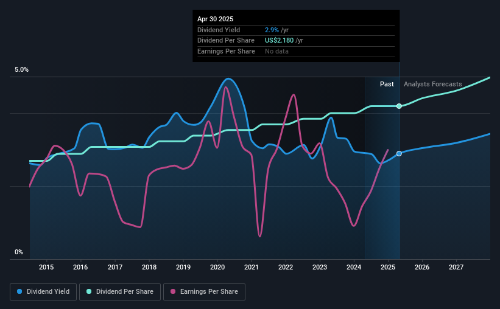Click the 0% y-axis label

click(19, 252)
